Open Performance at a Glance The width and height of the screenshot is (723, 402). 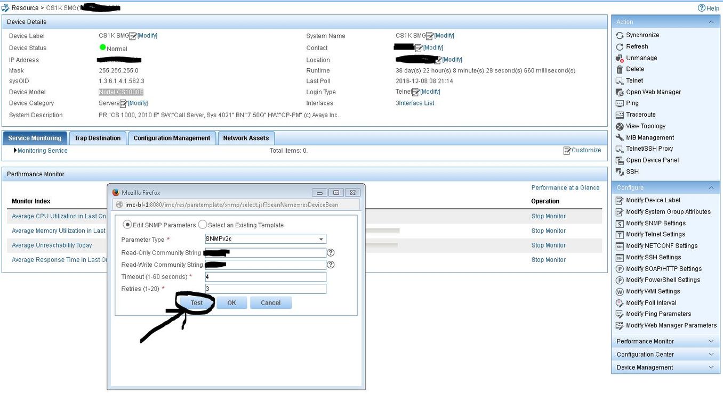point(565,188)
